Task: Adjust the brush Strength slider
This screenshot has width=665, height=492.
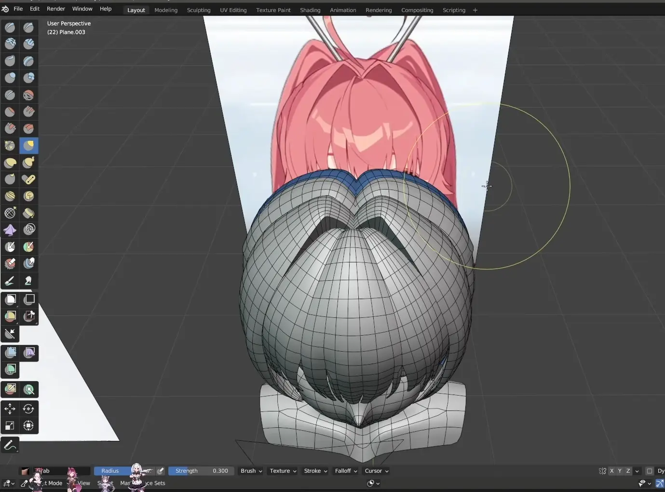Action: 201,471
